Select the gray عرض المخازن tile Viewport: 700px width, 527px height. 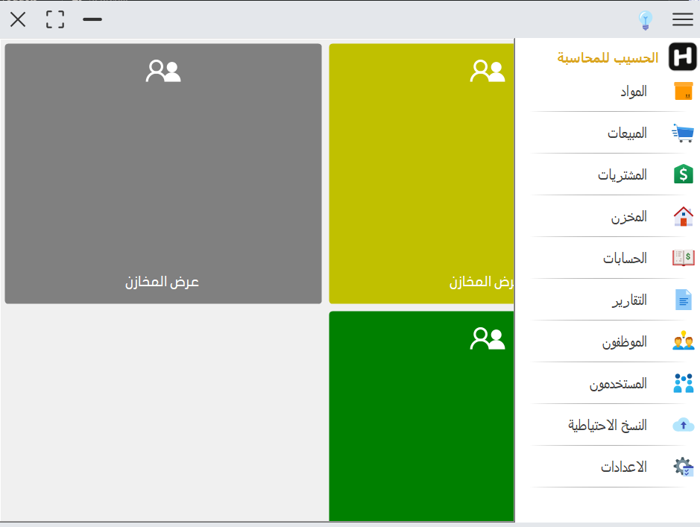pos(163,174)
